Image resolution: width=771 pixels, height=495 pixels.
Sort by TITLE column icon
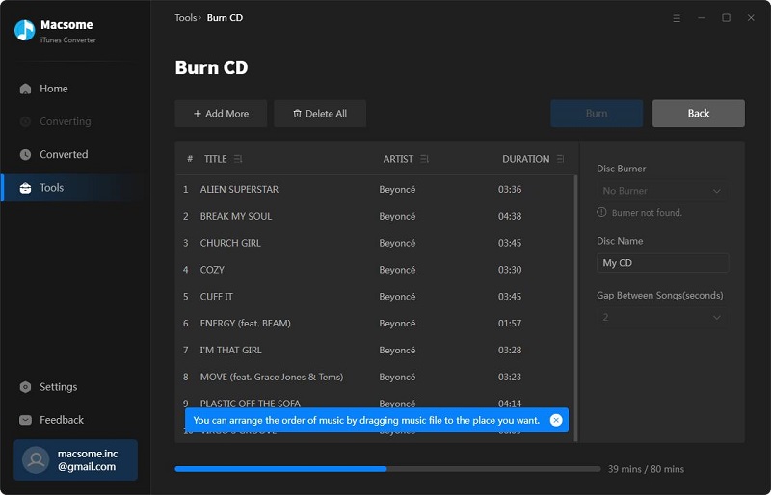click(238, 159)
